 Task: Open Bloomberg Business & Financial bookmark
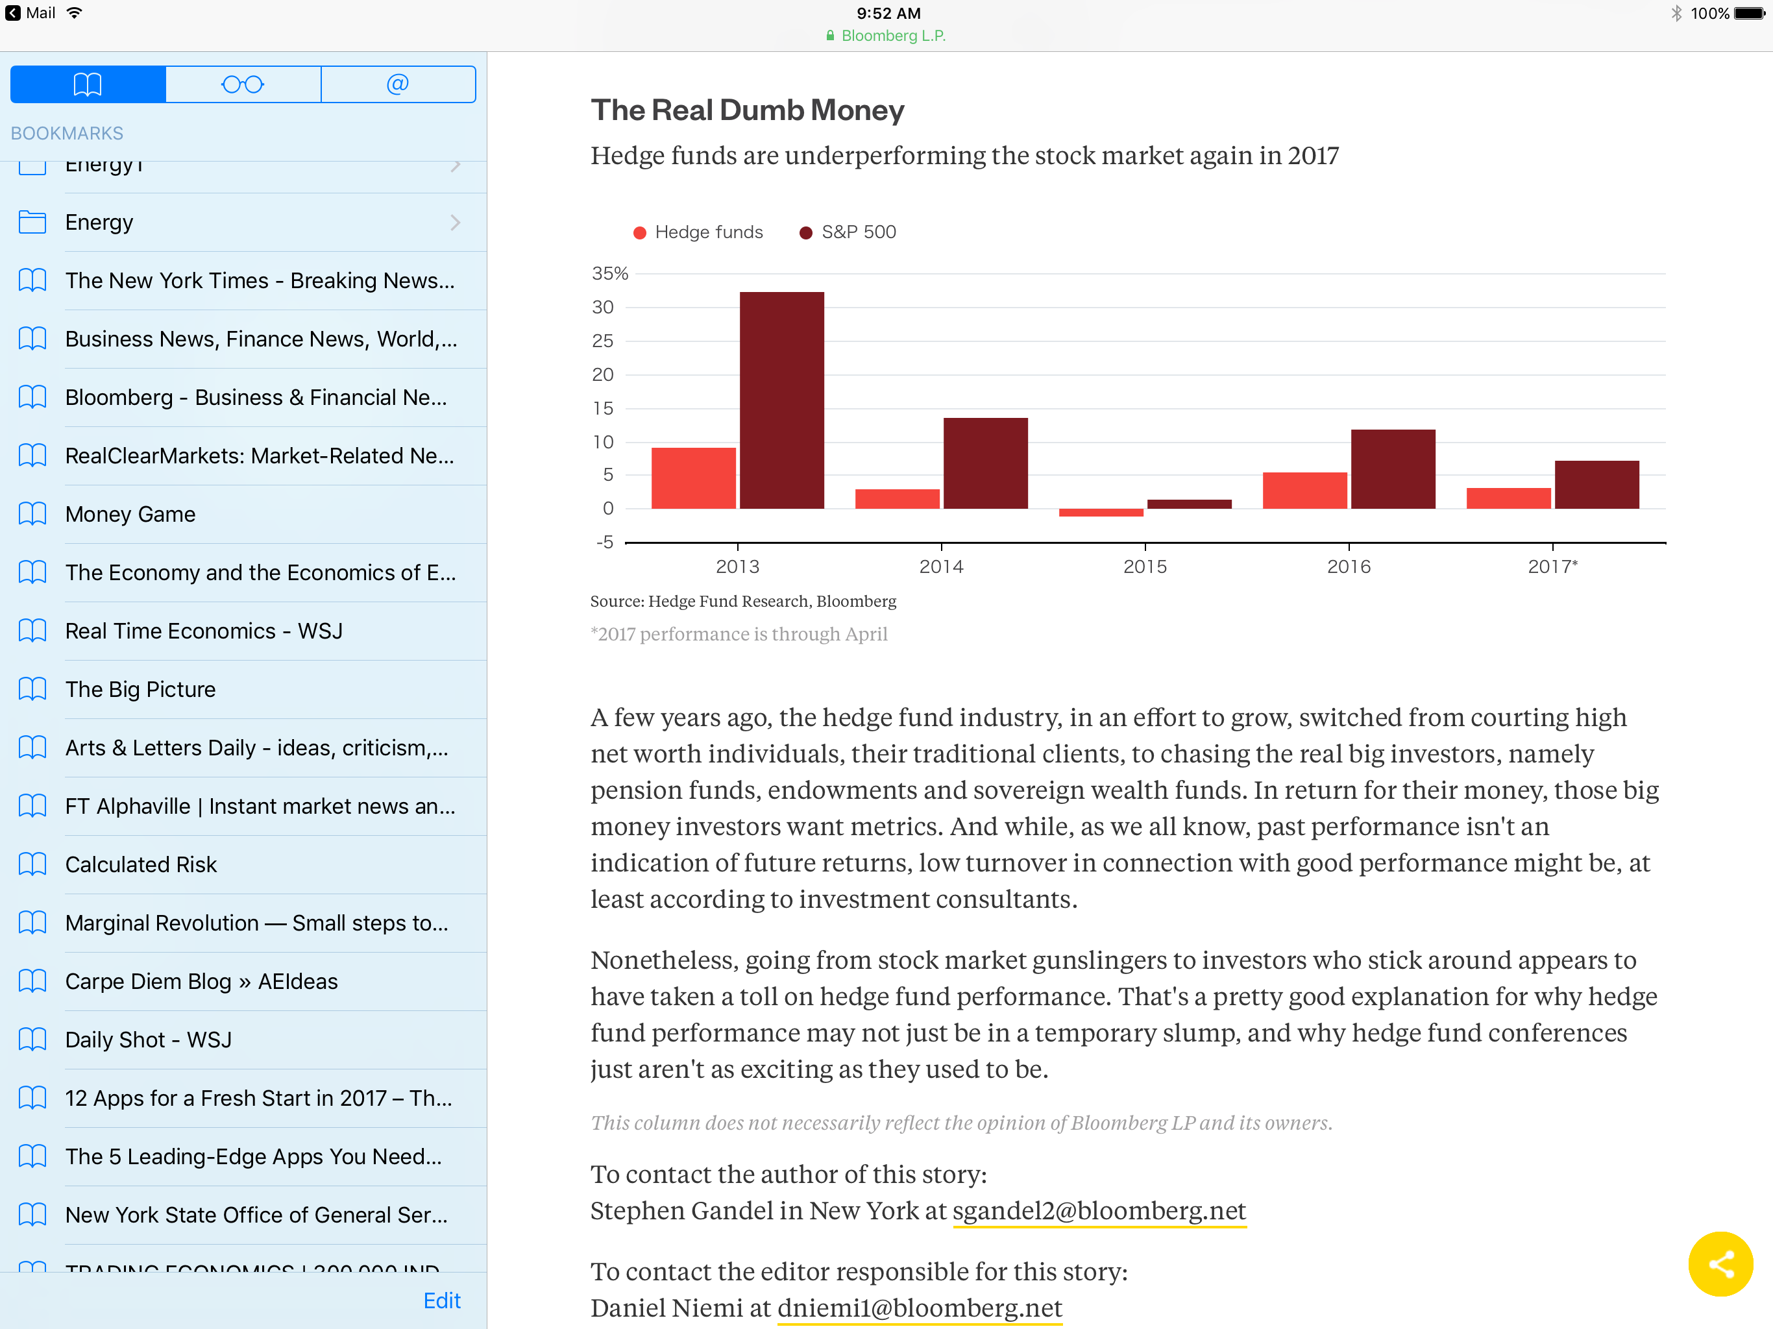256,396
